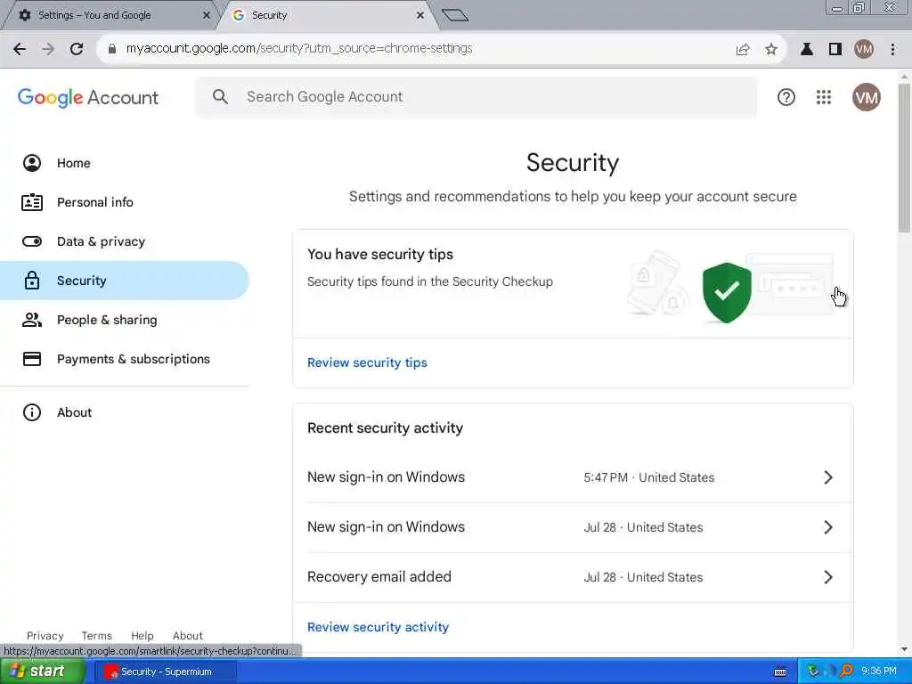Select the Security browser tab
Screen dimensions: 912x684
coord(326,15)
